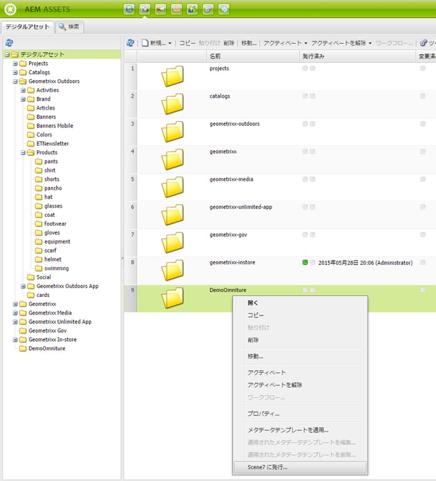Click the folder icon next to Social

tap(31, 277)
